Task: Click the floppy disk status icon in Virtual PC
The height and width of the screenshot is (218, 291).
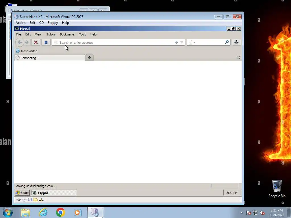Action: pos(30,200)
